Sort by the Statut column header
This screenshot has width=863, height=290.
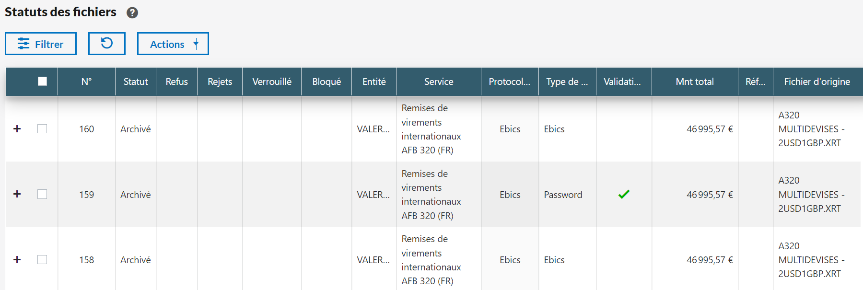click(x=136, y=81)
